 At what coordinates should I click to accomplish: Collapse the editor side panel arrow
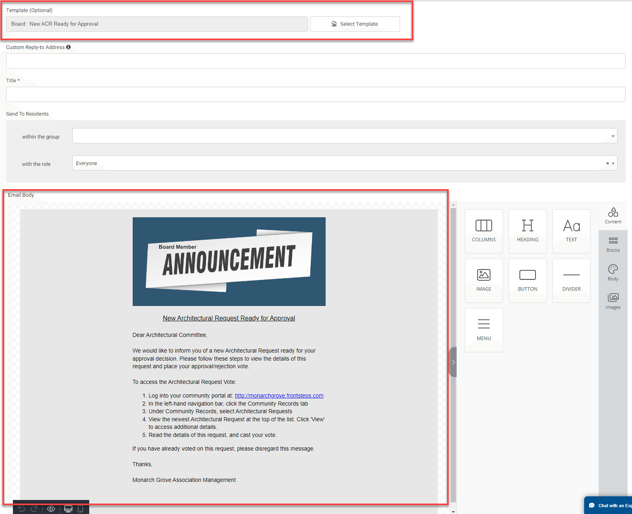click(453, 362)
